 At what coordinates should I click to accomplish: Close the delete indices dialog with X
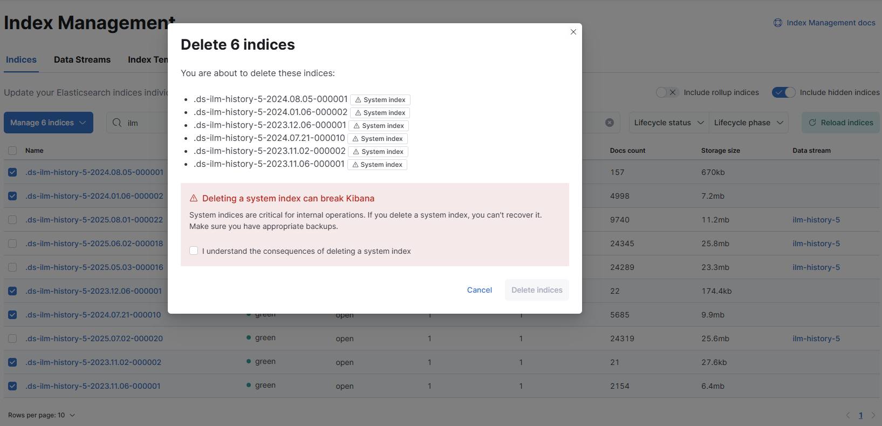pyautogui.click(x=573, y=32)
